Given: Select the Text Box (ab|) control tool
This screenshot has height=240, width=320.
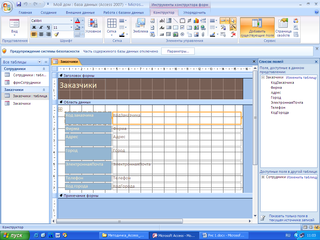Looking at the screenshot, I should click(162, 21).
